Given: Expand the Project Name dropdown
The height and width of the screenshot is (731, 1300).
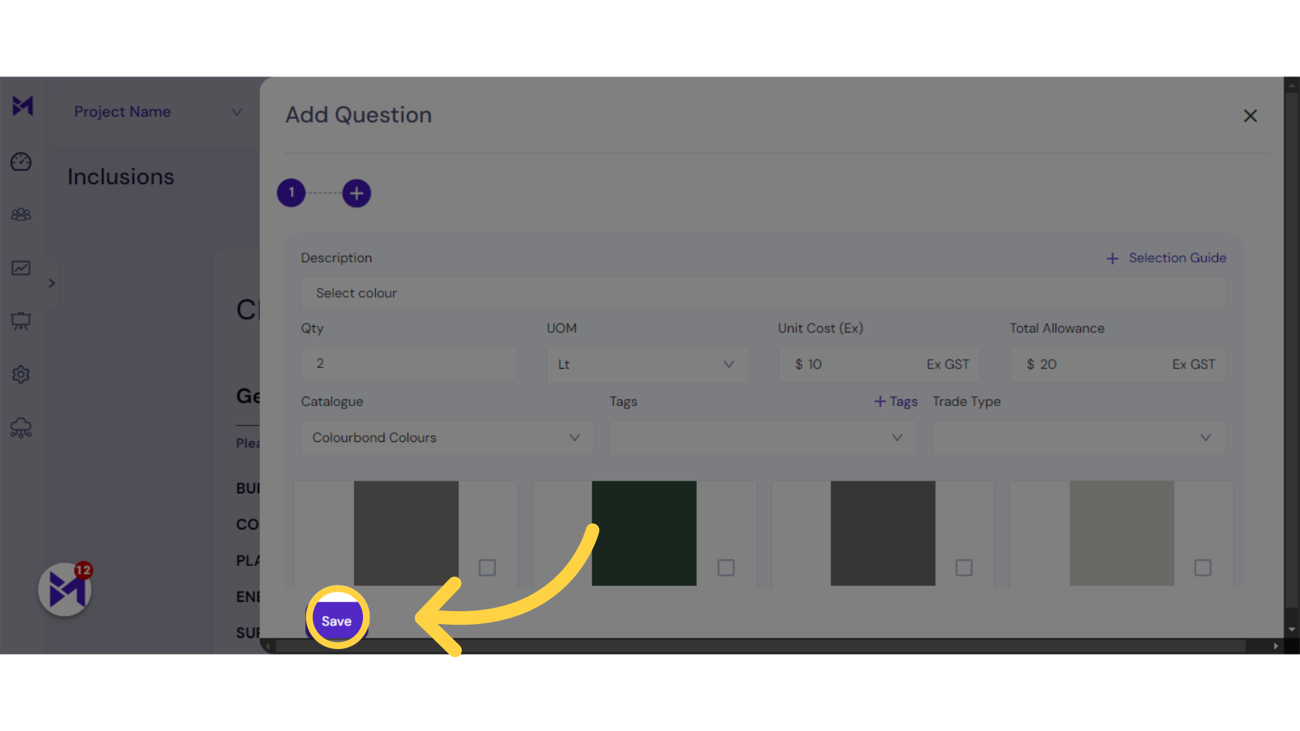Looking at the screenshot, I should coord(157,112).
